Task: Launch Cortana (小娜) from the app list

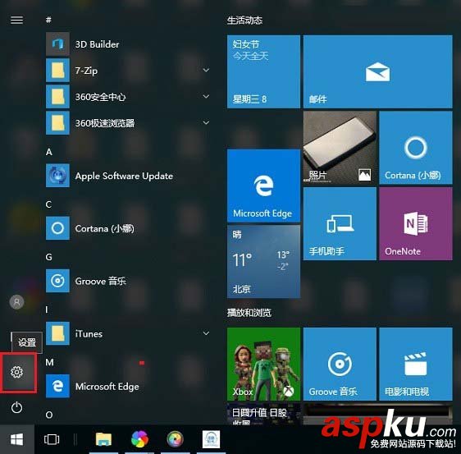Action: click(x=128, y=228)
